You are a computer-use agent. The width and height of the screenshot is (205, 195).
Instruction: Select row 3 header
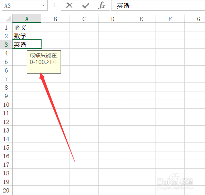tap(6, 44)
